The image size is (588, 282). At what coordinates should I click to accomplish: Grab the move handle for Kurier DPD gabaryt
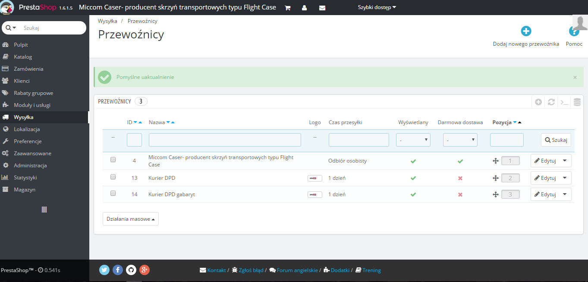pos(496,194)
